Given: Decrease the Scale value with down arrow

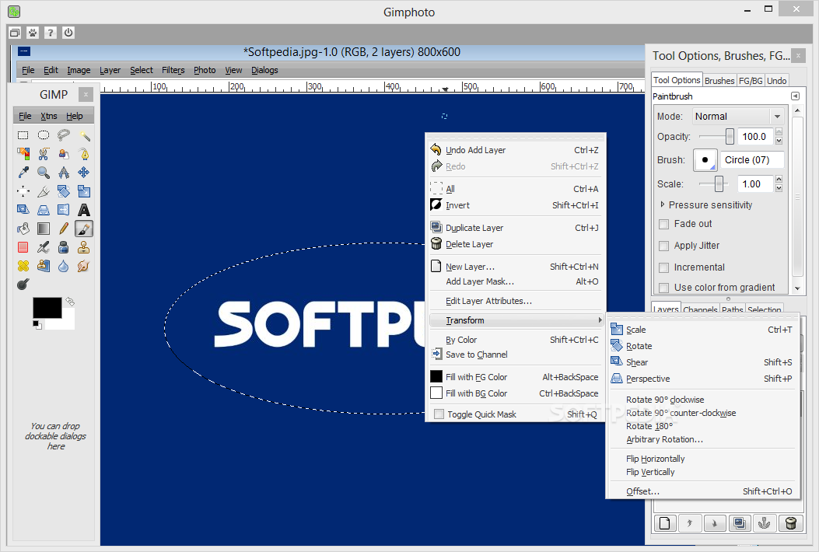Looking at the screenshot, I should 779,188.
